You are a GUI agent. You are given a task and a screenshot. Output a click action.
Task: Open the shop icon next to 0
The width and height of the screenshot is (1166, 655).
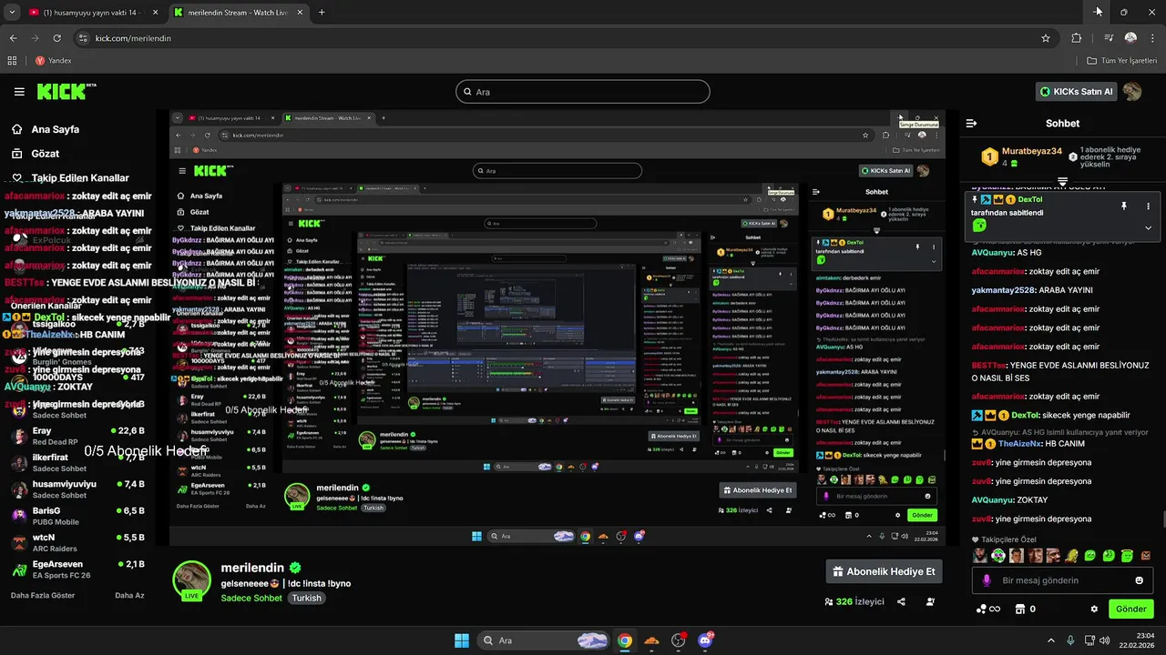1020,609
